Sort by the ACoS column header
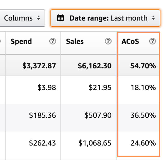This screenshot has height=160, width=167. (130, 42)
